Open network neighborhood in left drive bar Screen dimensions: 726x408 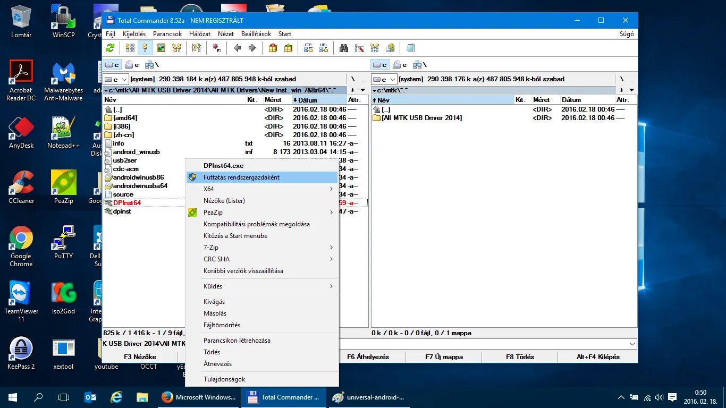(x=152, y=65)
